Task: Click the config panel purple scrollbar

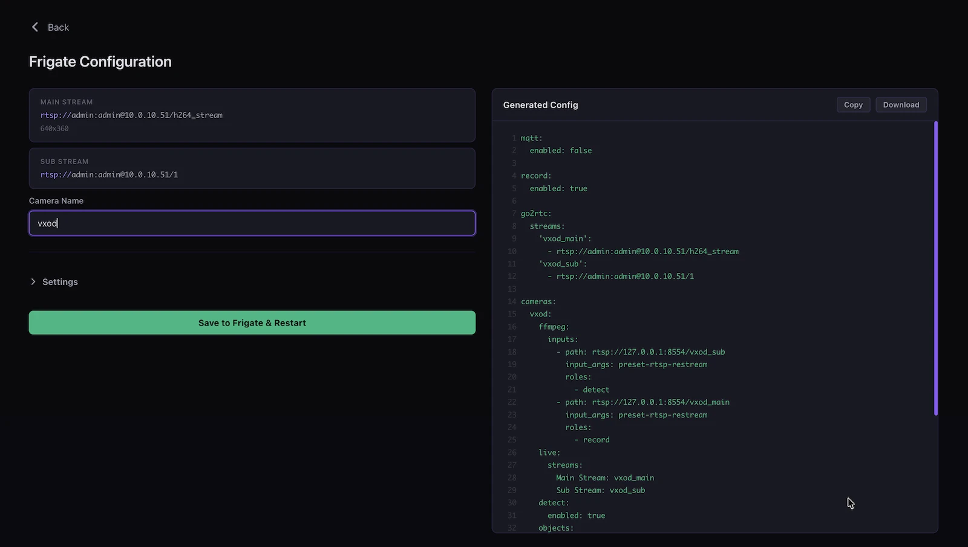Action: [x=935, y=268]
